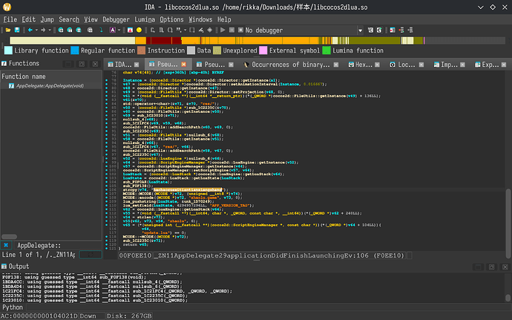Save the database with floppy icon
The image size is (512, 320).
(17, 30)
